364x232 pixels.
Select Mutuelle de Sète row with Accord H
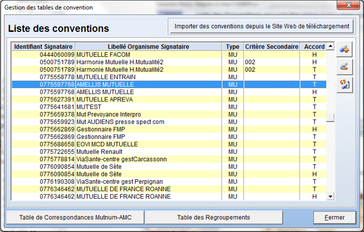pos(169,174)
